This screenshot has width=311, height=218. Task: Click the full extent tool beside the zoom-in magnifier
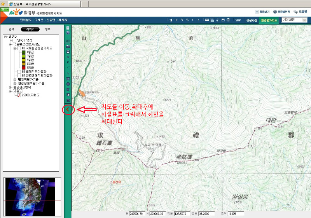(176, 20)
